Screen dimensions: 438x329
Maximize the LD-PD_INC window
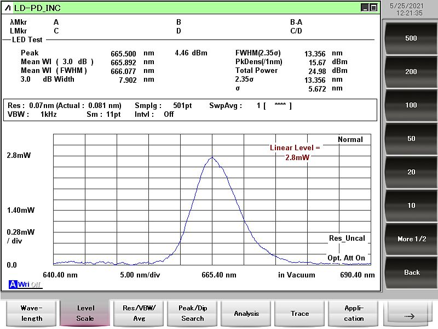click(x=373, y=8)
